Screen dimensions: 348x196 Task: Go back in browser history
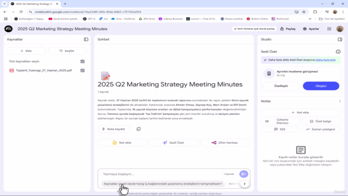(5, 12)
